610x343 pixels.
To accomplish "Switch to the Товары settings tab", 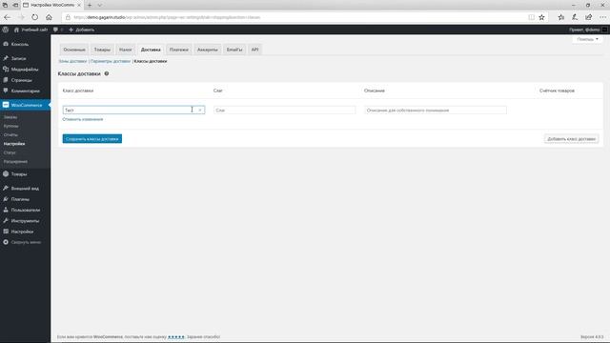I will tap(102, 50).
